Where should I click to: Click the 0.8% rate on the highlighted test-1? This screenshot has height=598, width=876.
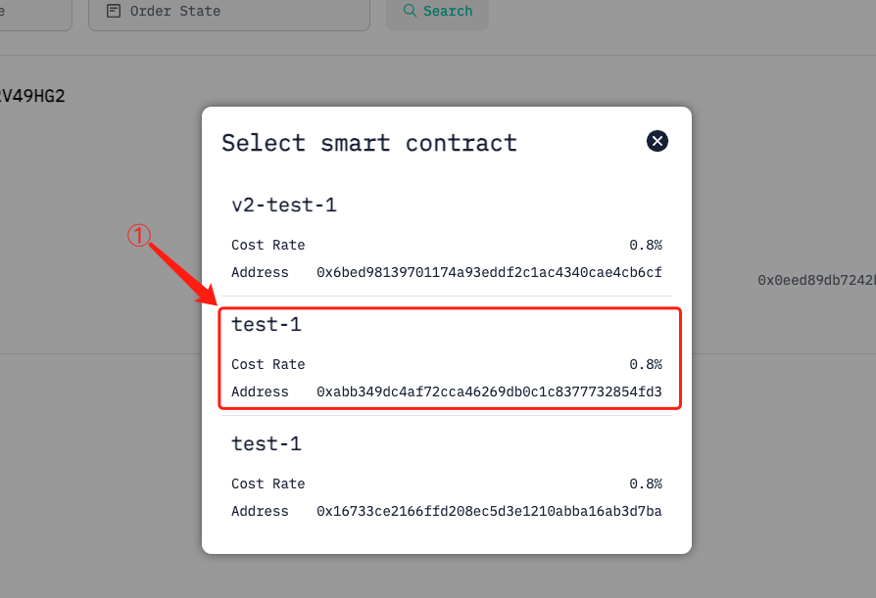click(646, 364)
